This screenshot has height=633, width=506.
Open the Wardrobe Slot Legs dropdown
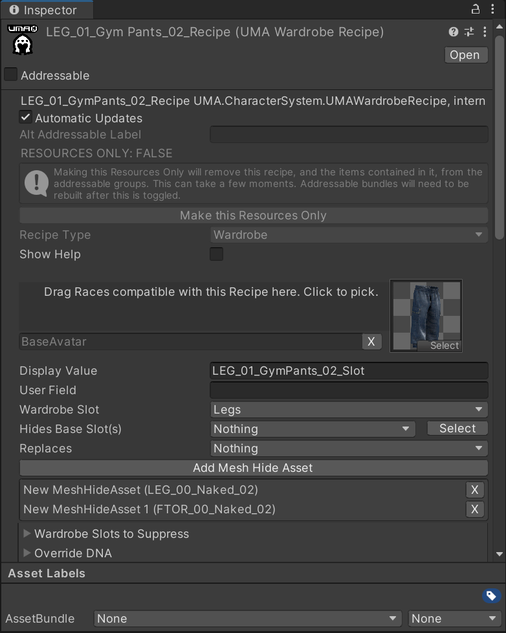(349, 409)
